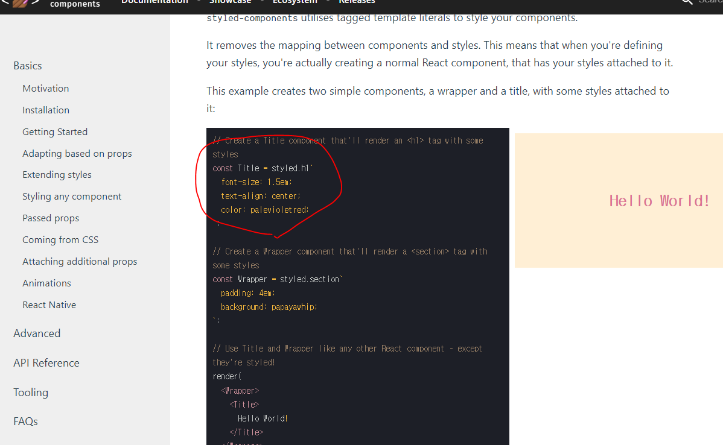Click the 'padding: 4em;' code line

(247, 293)
